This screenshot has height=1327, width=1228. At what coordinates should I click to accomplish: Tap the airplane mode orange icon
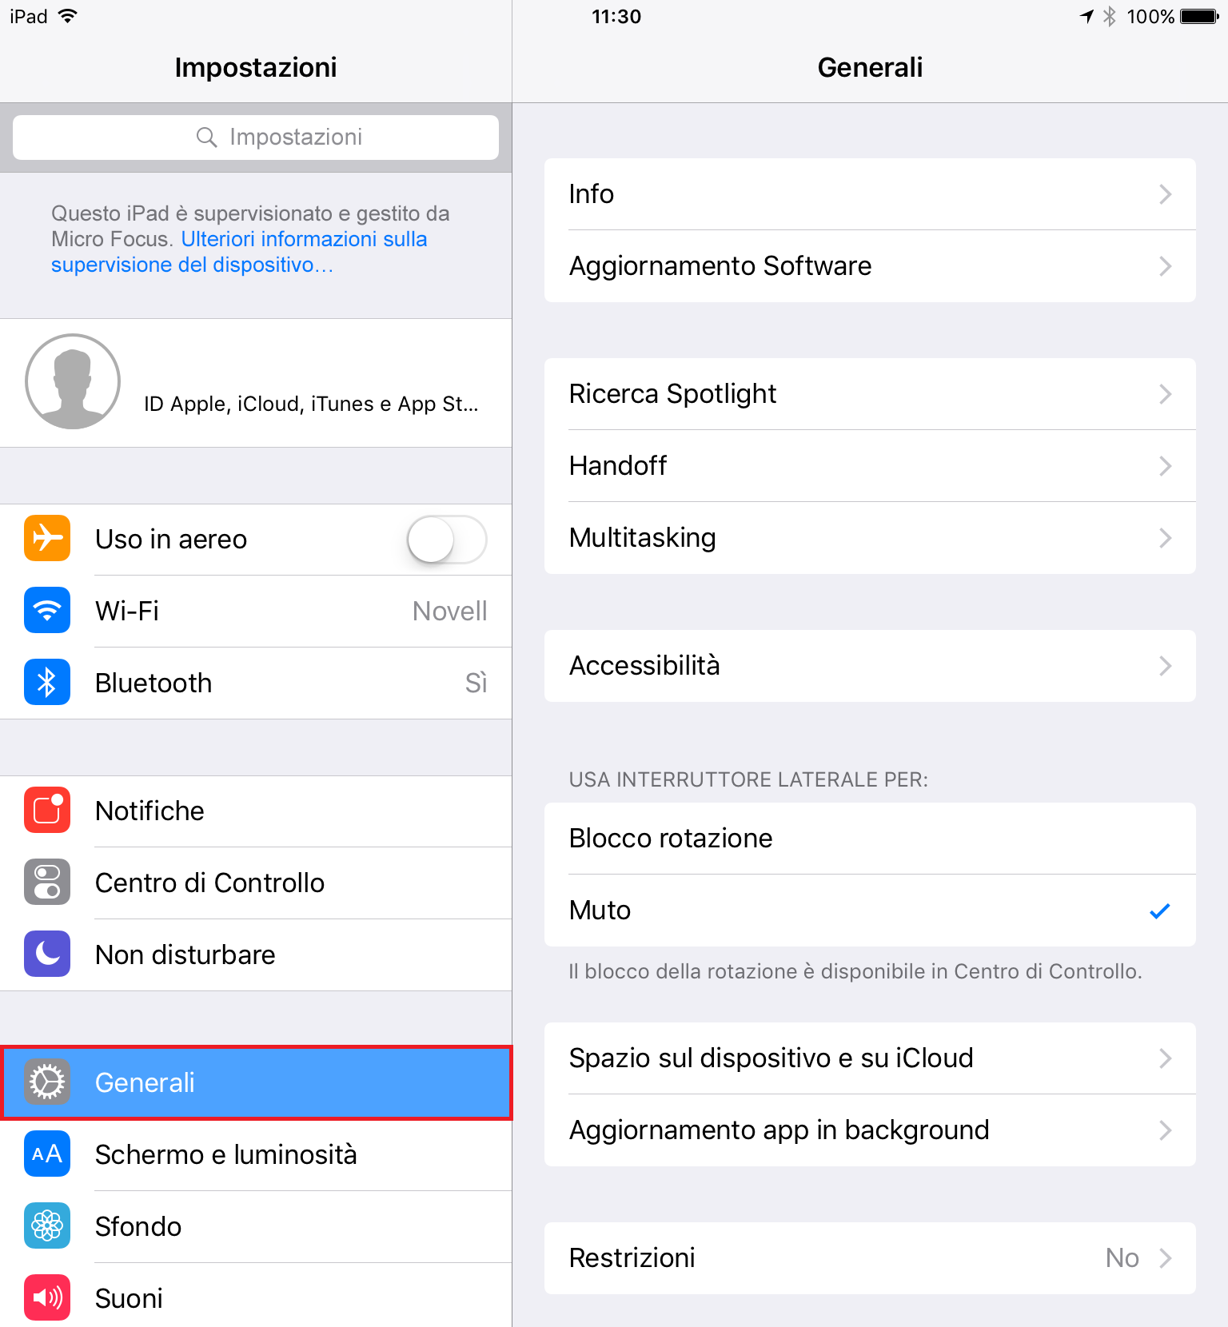47,539
